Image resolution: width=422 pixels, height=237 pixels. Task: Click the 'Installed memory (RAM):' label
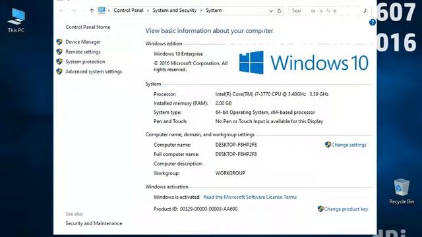coord(181,103)
